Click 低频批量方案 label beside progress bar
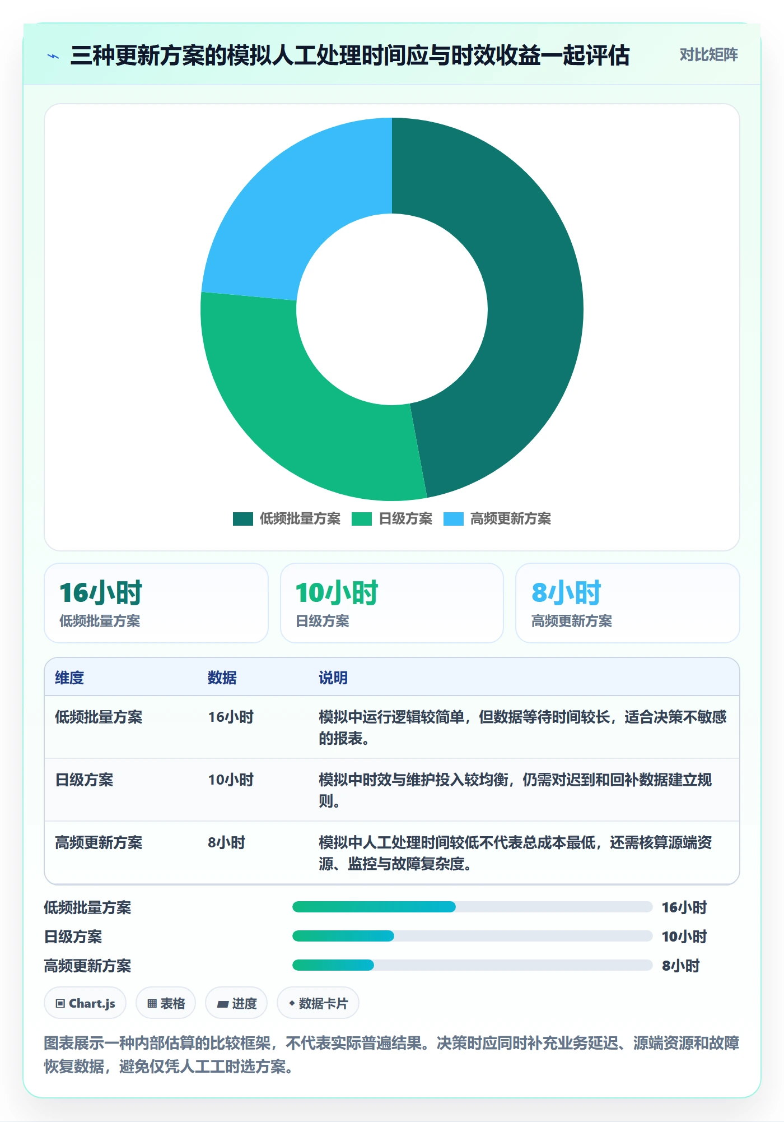 tap(87, 907)
